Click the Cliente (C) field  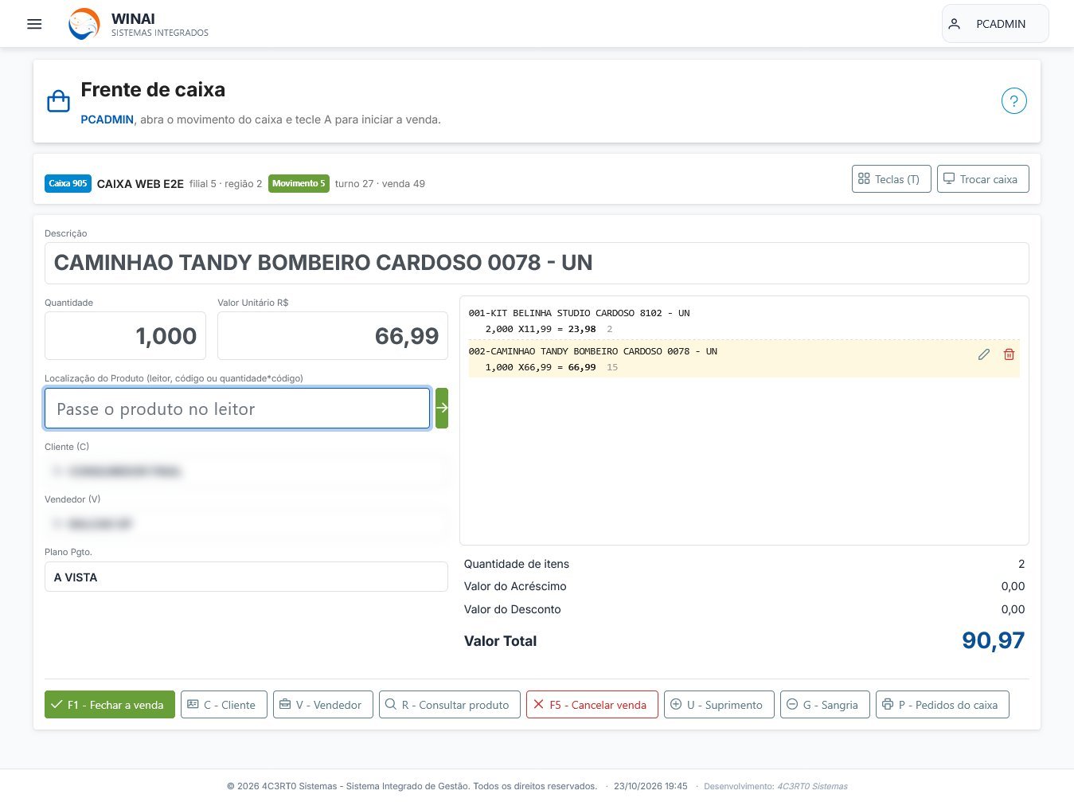point(246,471)
